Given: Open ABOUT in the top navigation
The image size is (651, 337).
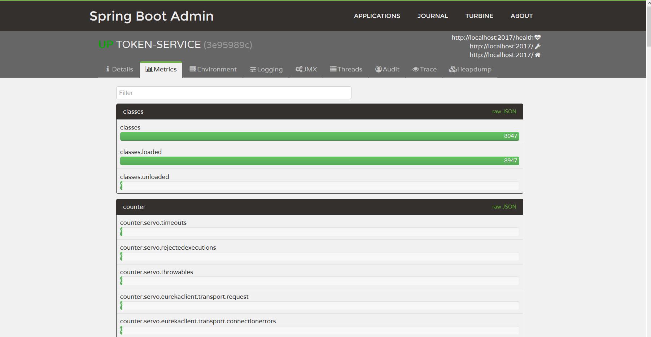Looking at the screenshot, I should 521,16.
